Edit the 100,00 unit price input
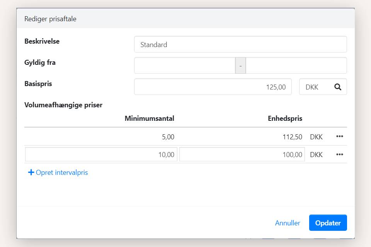This screenshot has width=371, height=247. click(242, 154)
